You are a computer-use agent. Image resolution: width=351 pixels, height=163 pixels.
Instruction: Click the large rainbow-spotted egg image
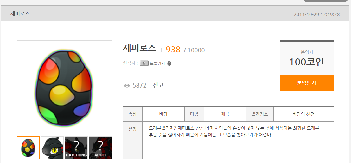(x=64, y=88)
